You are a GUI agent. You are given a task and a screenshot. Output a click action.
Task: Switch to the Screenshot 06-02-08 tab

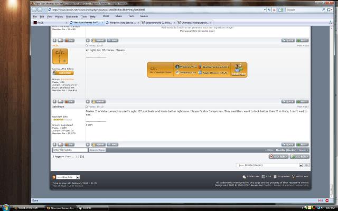coord(158,22)
